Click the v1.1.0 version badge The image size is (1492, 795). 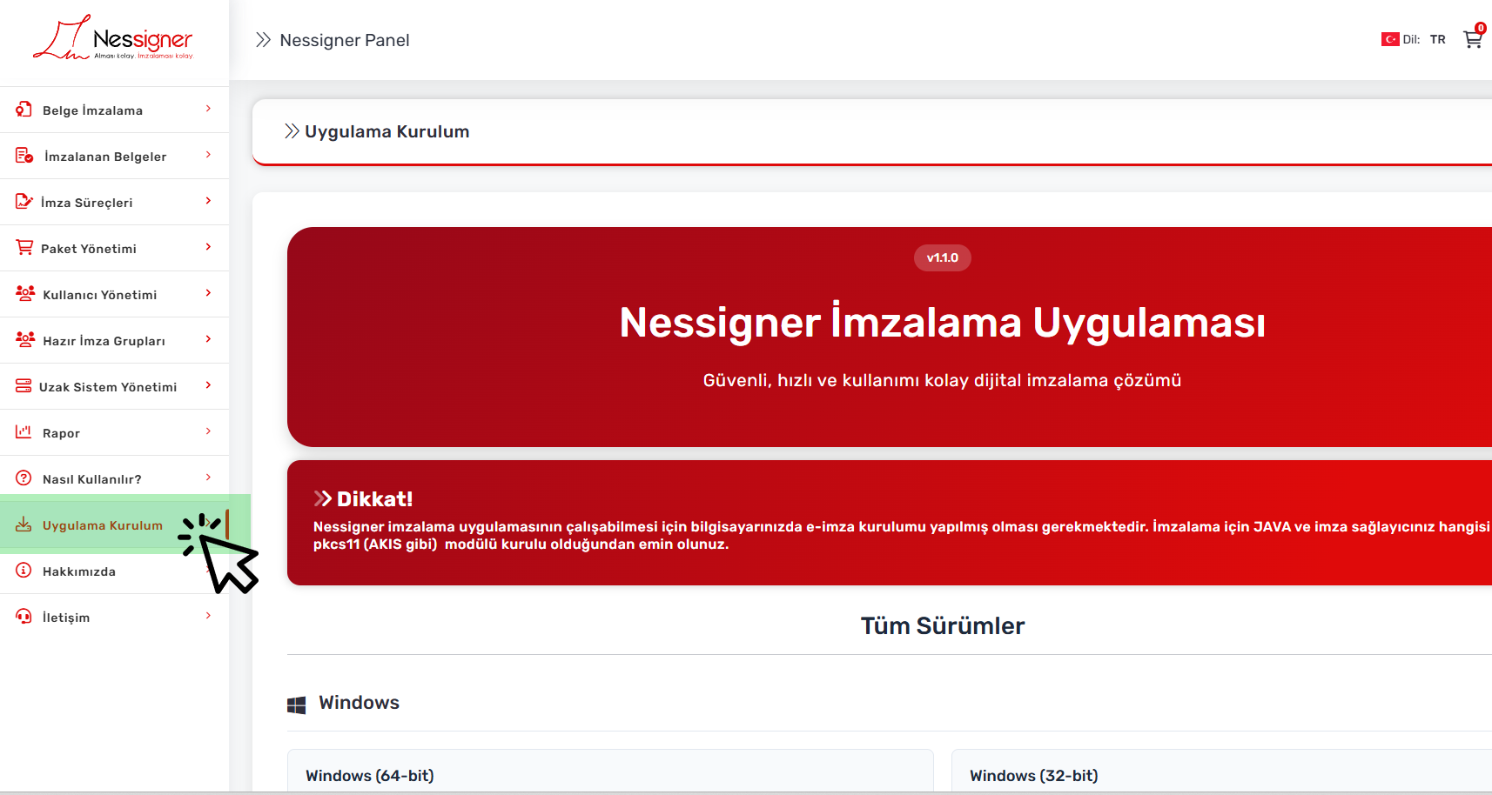(x=942, y=258)
